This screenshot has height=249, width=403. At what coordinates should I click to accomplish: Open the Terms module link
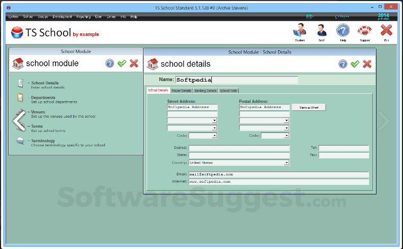[x=37, y=126]
